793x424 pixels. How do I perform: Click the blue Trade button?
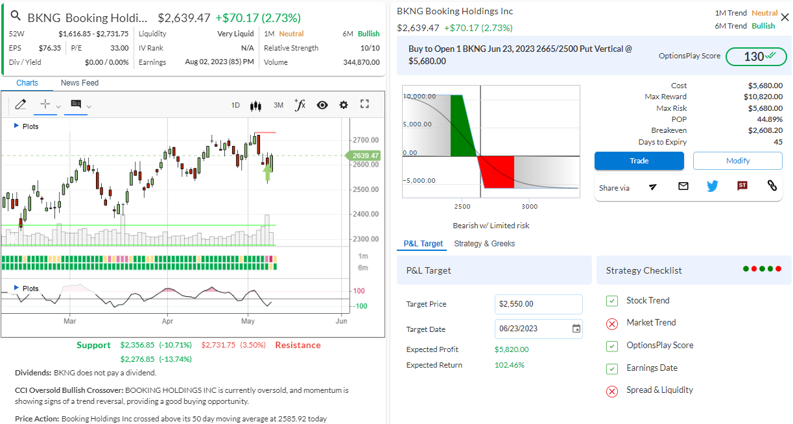pyautogui.click(x=639, y=161)
